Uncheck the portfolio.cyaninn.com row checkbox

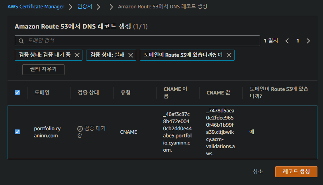(17, 132)
